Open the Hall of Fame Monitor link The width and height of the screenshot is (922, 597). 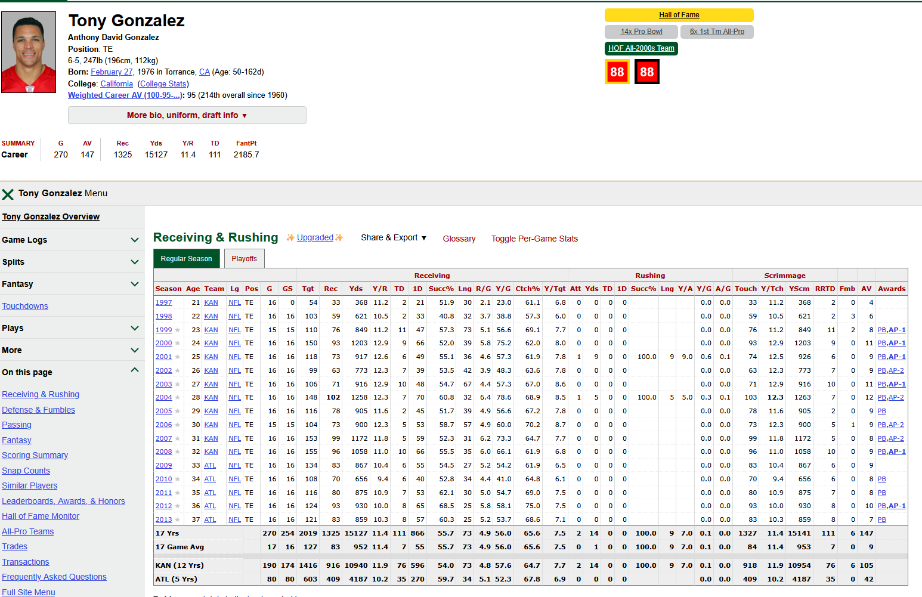41,516
